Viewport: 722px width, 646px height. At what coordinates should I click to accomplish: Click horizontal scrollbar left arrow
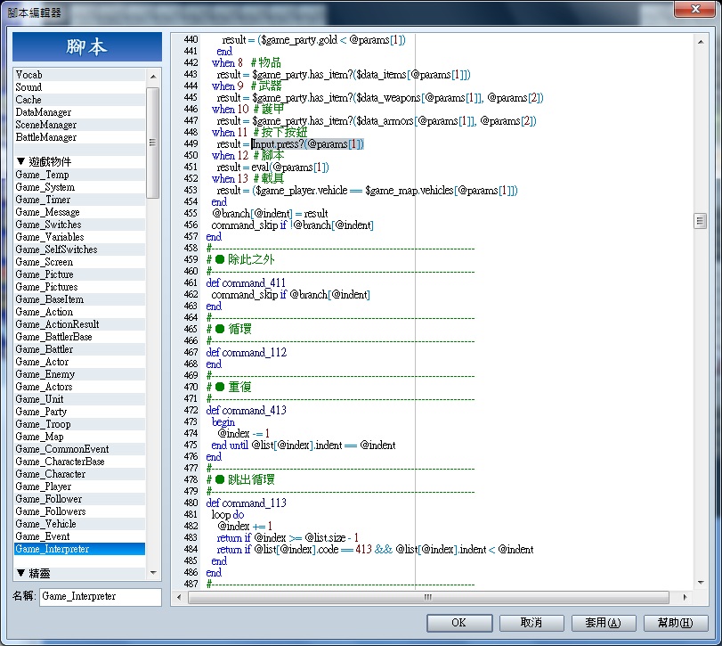click(x=179, y=598)
